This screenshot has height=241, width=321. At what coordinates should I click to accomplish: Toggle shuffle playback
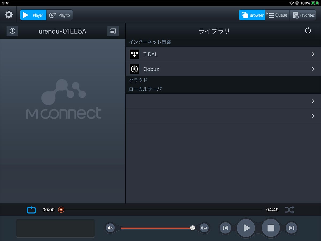[289, 210]
